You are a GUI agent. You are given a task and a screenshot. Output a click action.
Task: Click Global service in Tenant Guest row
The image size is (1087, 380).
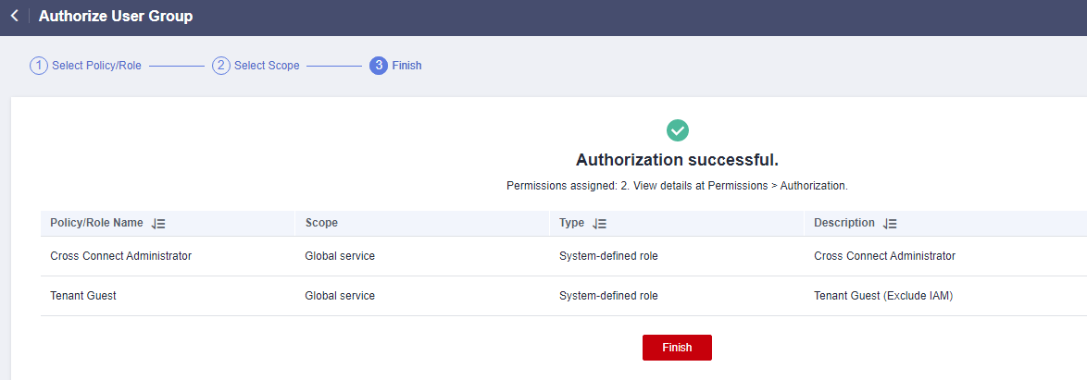(x=340, y=296)
